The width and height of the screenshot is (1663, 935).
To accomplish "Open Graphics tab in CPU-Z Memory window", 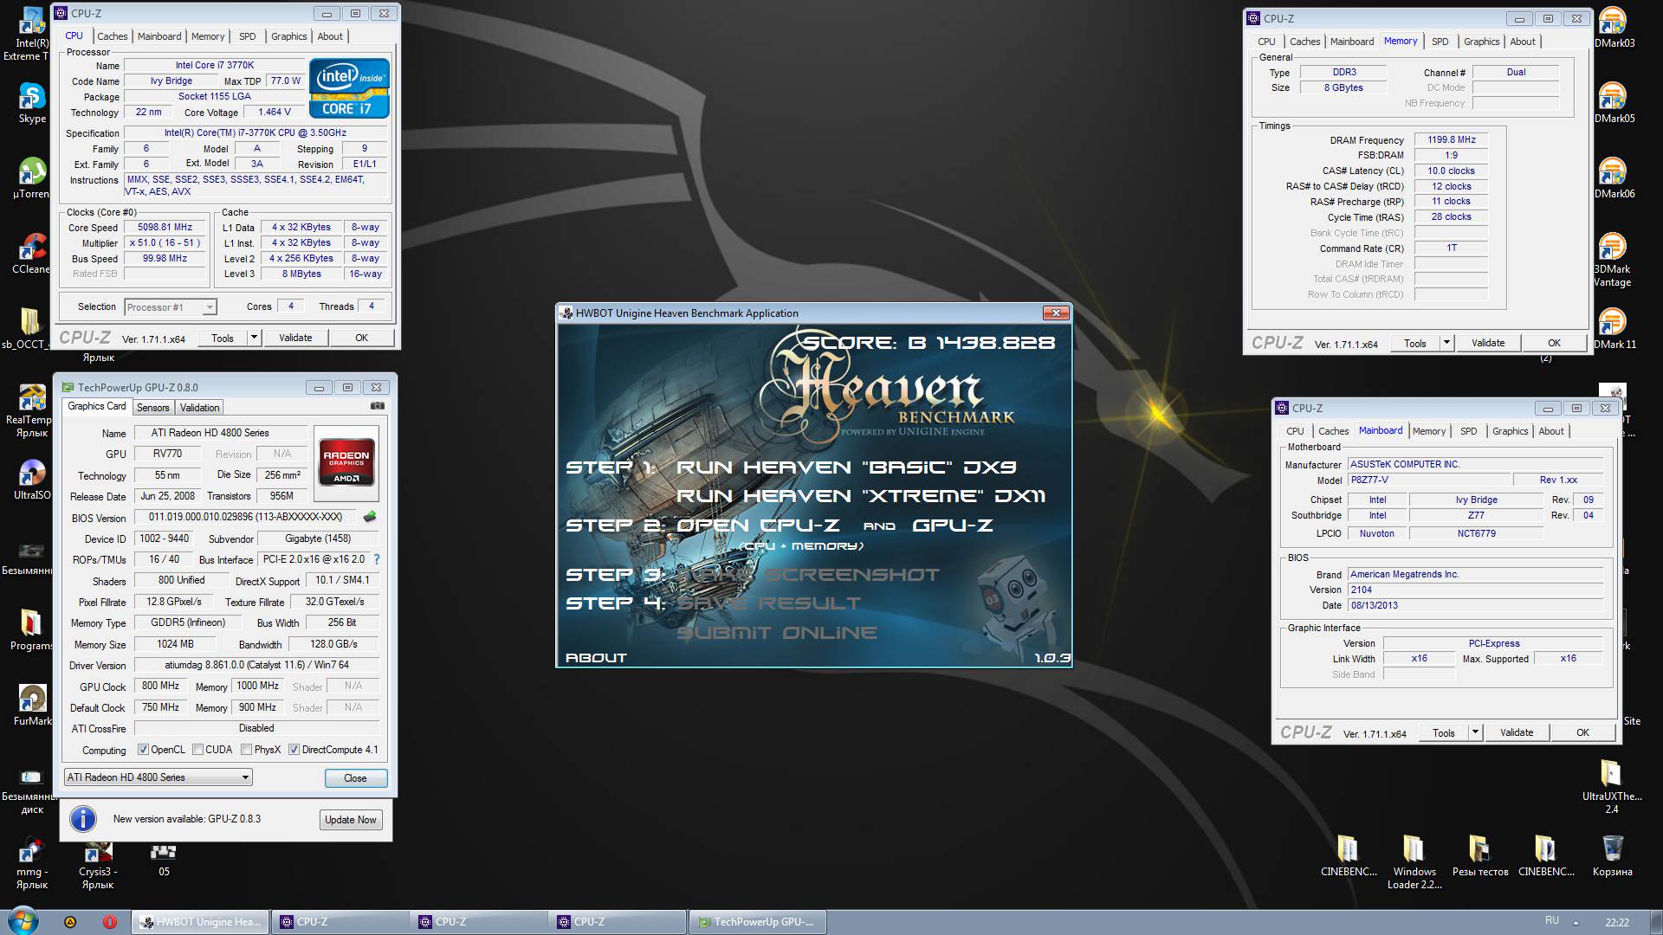I will click(x=1482, y=42).
